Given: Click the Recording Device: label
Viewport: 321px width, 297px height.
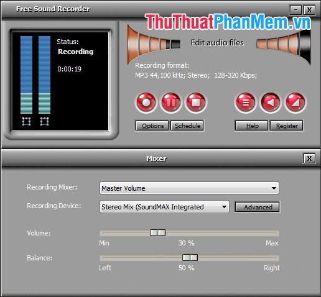Looking at the screenshot, I should 54,206.
